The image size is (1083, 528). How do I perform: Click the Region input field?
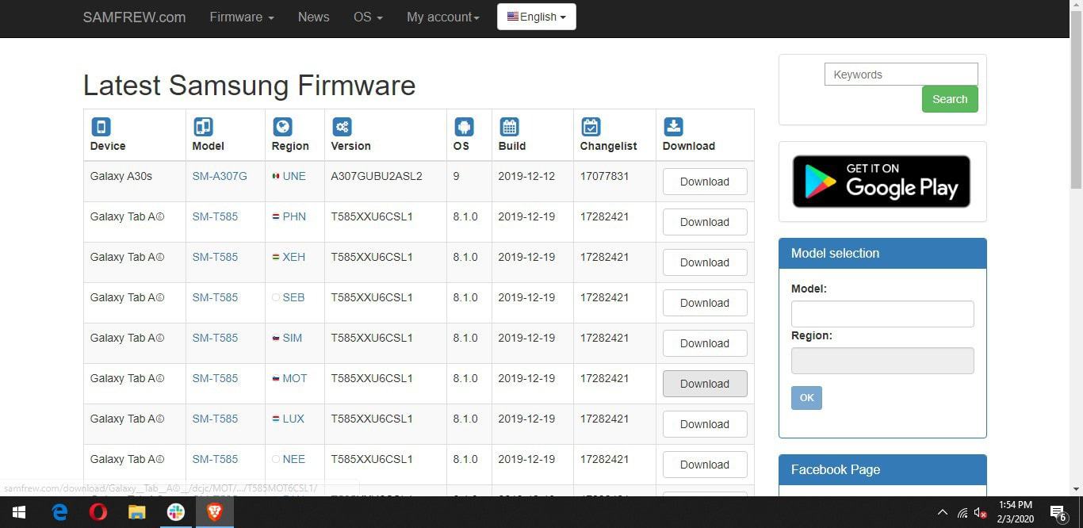[882, 361]
